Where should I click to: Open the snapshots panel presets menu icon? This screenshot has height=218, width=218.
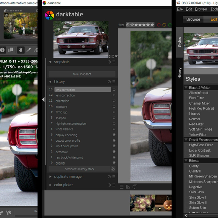point(114,62)
